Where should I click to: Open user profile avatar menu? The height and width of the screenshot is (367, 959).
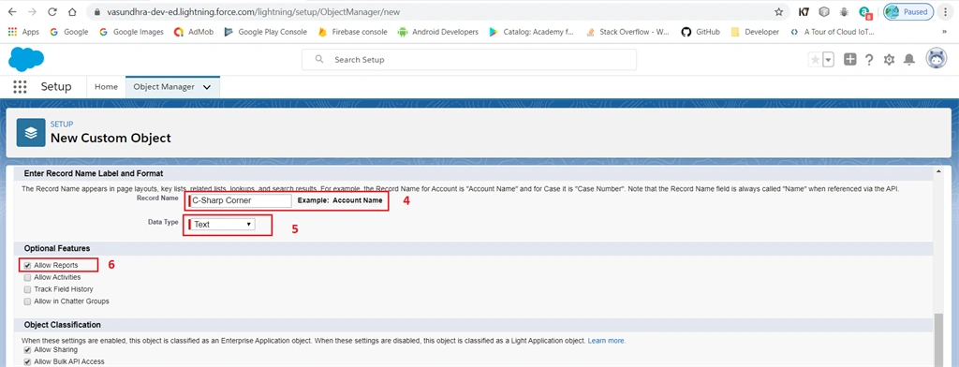(937, 59)
